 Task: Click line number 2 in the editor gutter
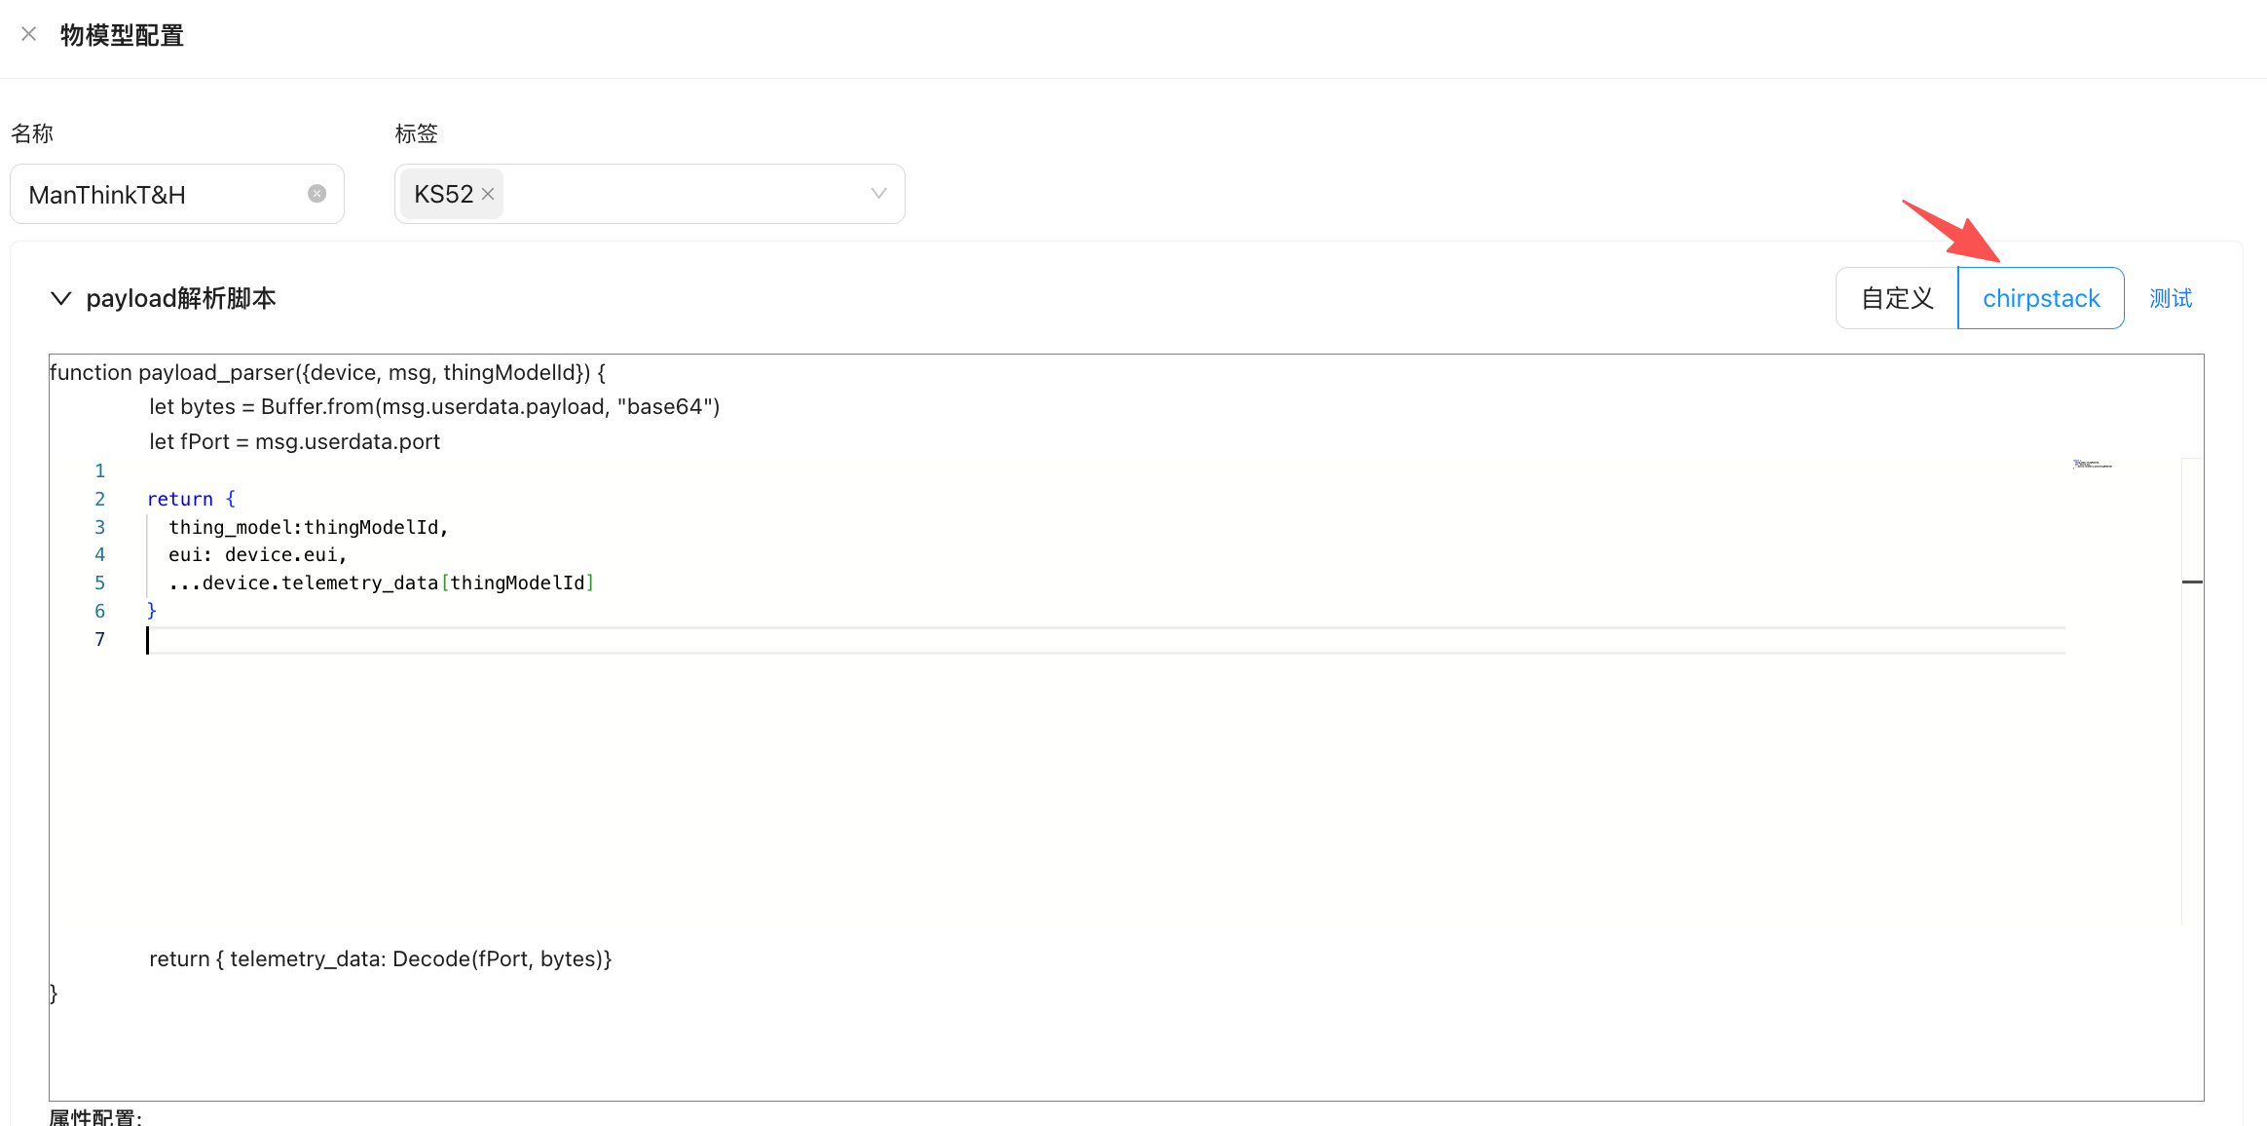tap(99, 499)
